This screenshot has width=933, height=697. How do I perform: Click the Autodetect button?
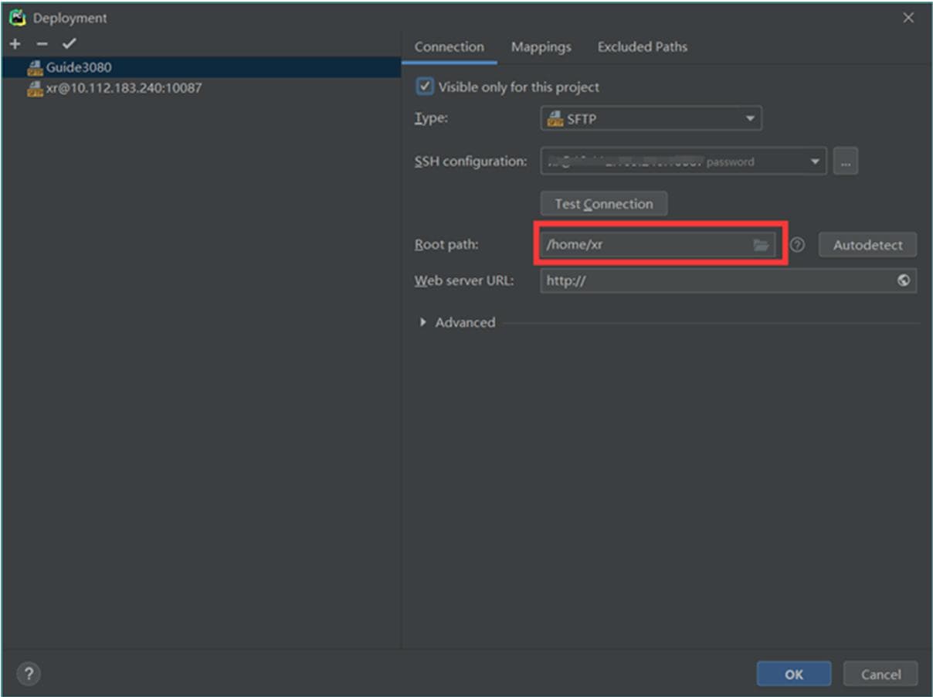coord(867,245)
